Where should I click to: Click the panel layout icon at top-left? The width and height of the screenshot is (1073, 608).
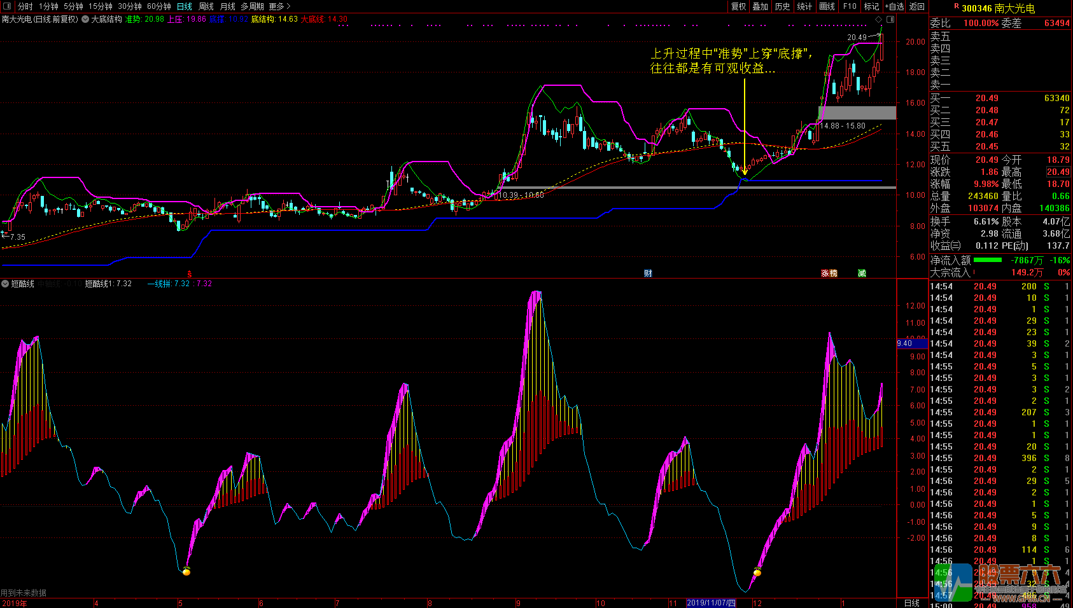tap(8, 6)
